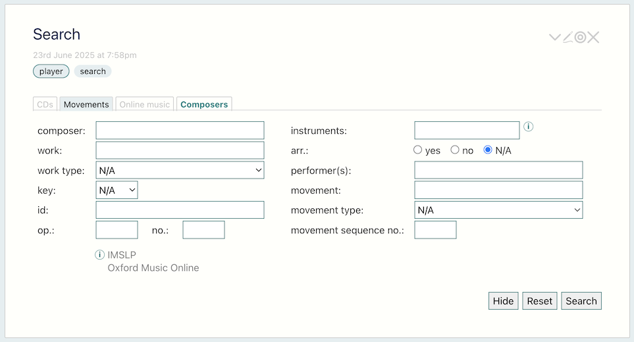The width and height of the screenshot is (634, 342).
Task: Click the info icon next to instruments field
Action: [x=528, y=127]
